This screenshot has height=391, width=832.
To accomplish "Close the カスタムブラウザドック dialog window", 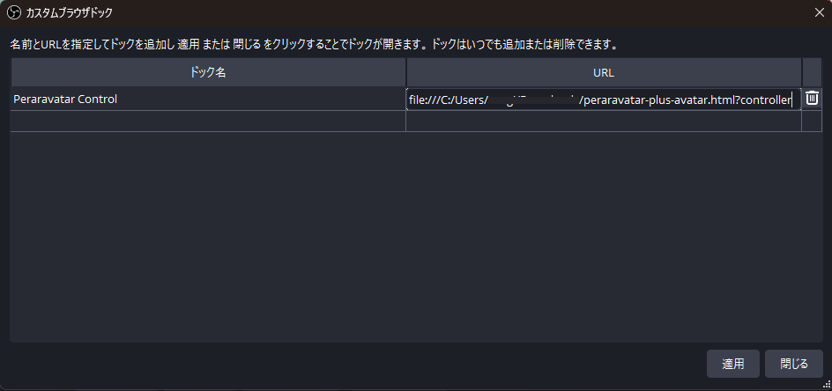I will point(819,12).
